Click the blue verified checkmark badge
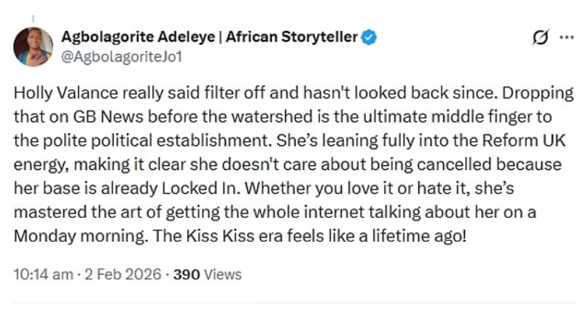The height and width of the screenshot is (314, 583). coord(369,37)
